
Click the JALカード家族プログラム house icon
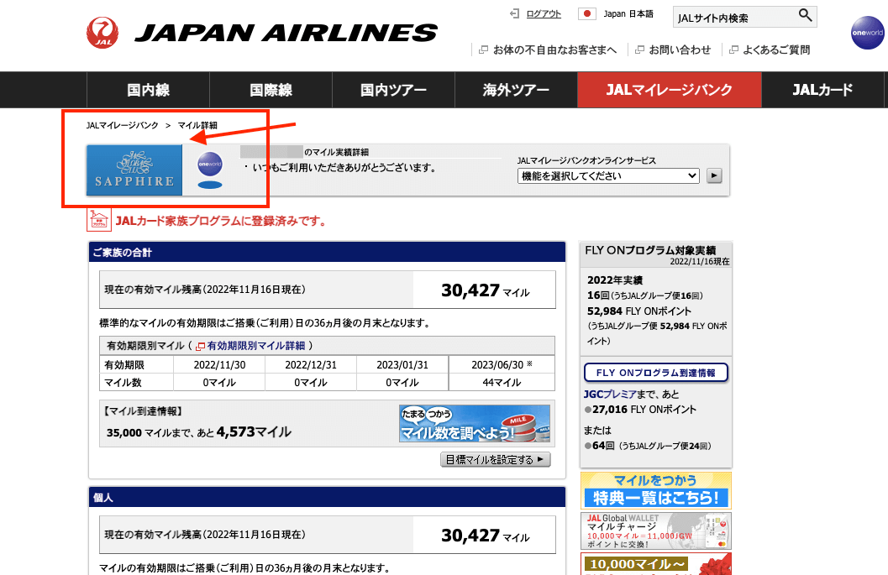coord(98,220)
